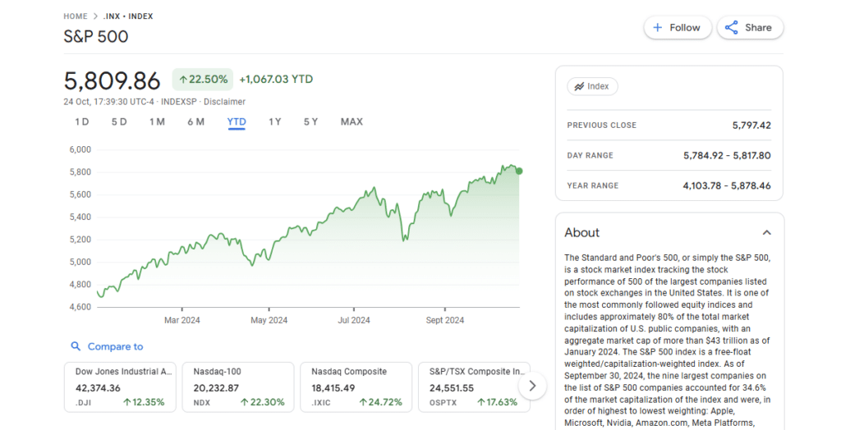Click the Index chip icon
Screen dimensions: 841x430
click(579, 86)
